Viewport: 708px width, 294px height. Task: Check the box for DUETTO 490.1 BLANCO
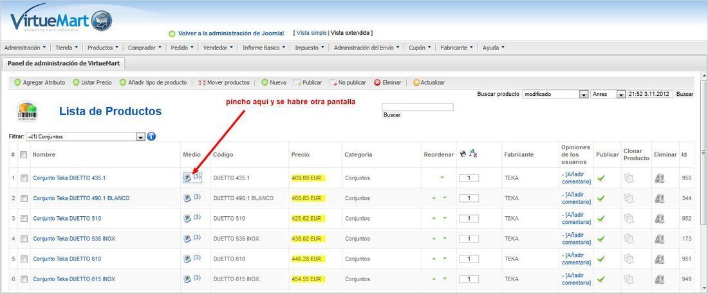[x=23, y=198]
